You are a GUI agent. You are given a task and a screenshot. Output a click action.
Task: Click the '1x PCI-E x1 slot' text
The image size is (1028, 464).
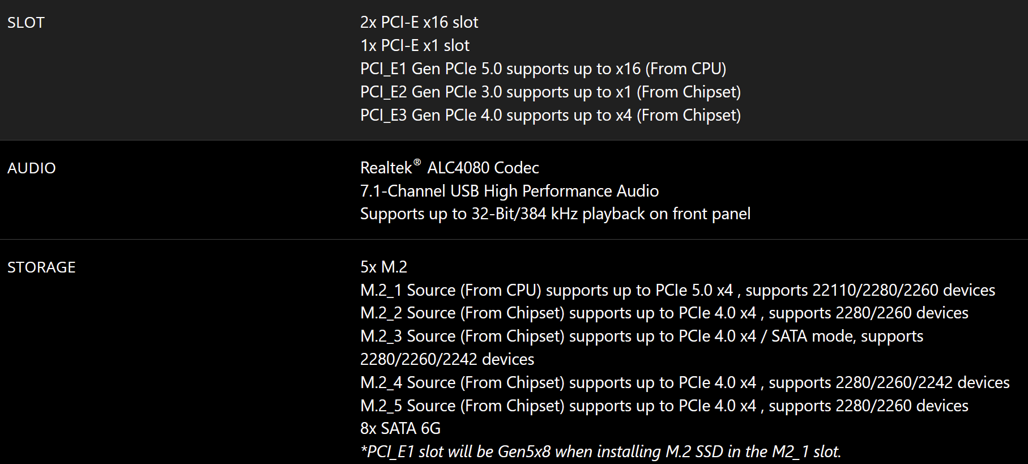415,46
